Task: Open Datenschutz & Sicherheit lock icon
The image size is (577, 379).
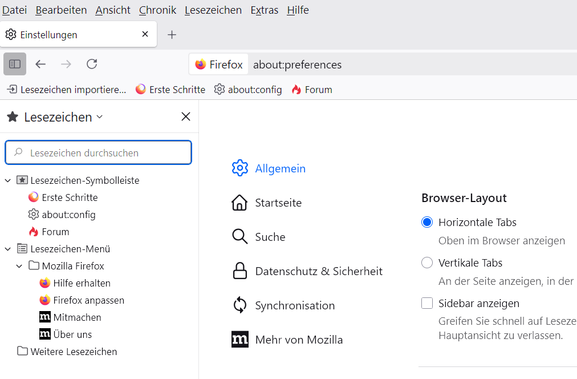Action: click(x=239, y=271)
